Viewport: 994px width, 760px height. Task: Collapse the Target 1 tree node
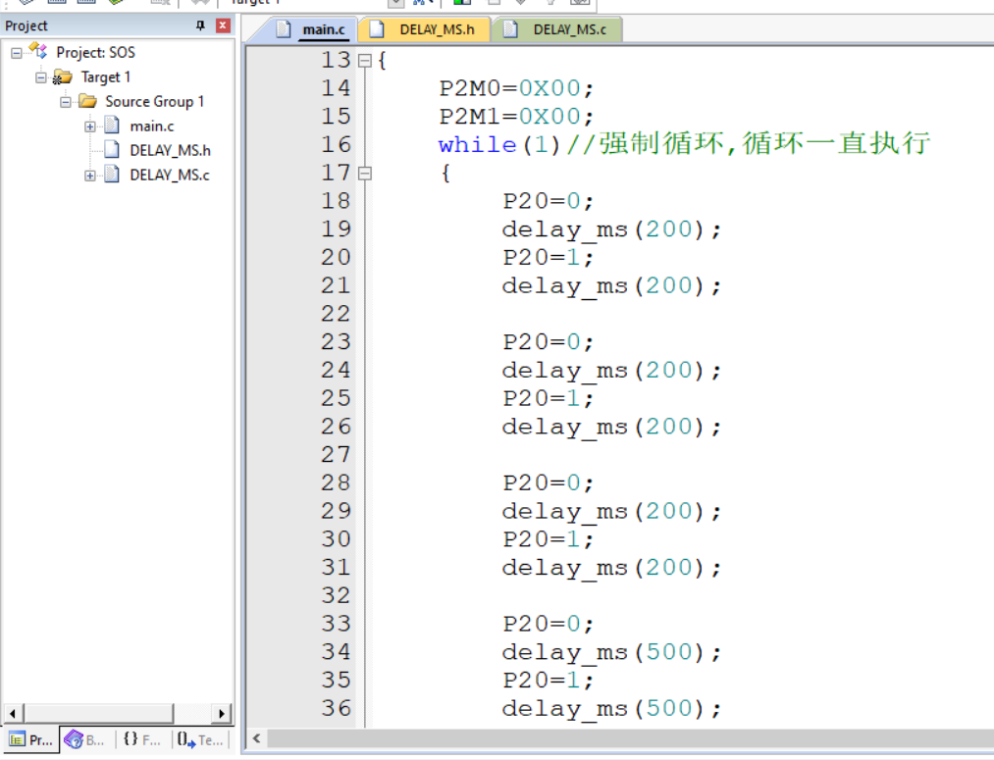coord(41,77)
